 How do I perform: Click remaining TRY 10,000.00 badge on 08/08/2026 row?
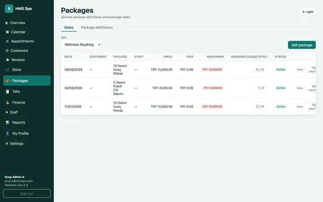(212, 70)
